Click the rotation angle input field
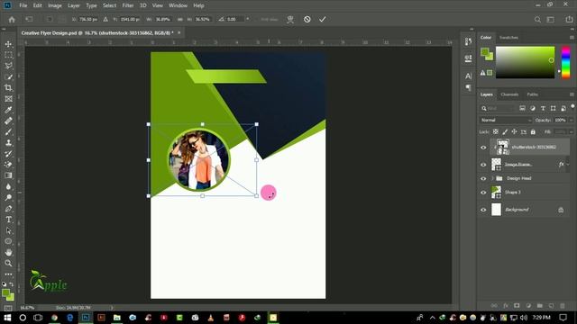 234,19
